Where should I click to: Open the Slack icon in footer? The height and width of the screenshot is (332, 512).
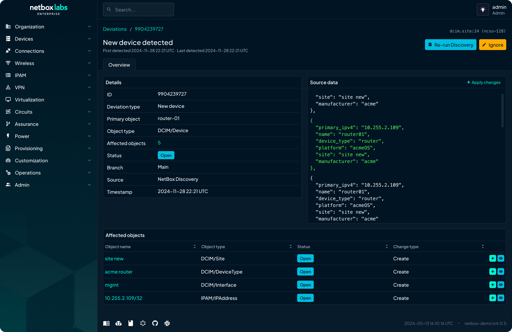167,323
